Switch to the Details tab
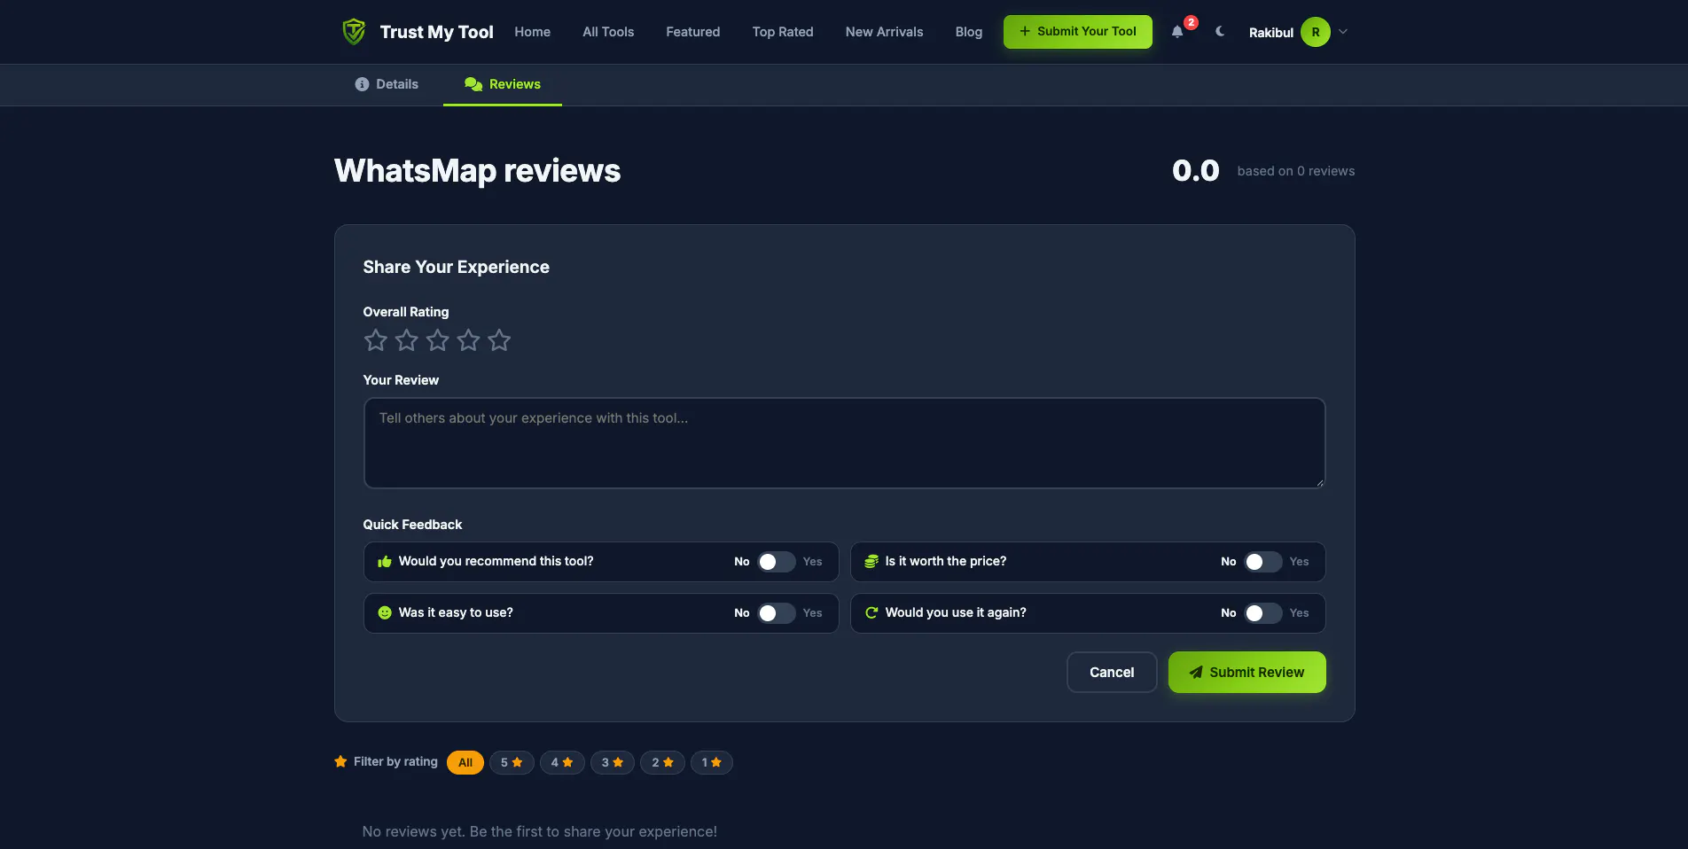Screen dimensions: 1688x849 [387, 84]
